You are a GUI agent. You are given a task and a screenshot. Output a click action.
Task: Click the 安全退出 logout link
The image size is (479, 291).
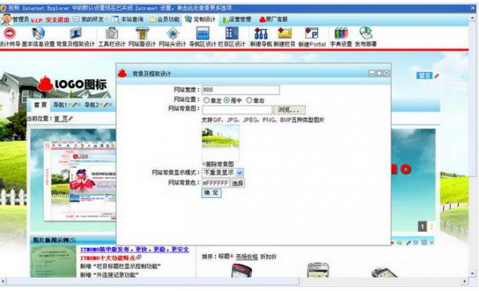point(58,20)
